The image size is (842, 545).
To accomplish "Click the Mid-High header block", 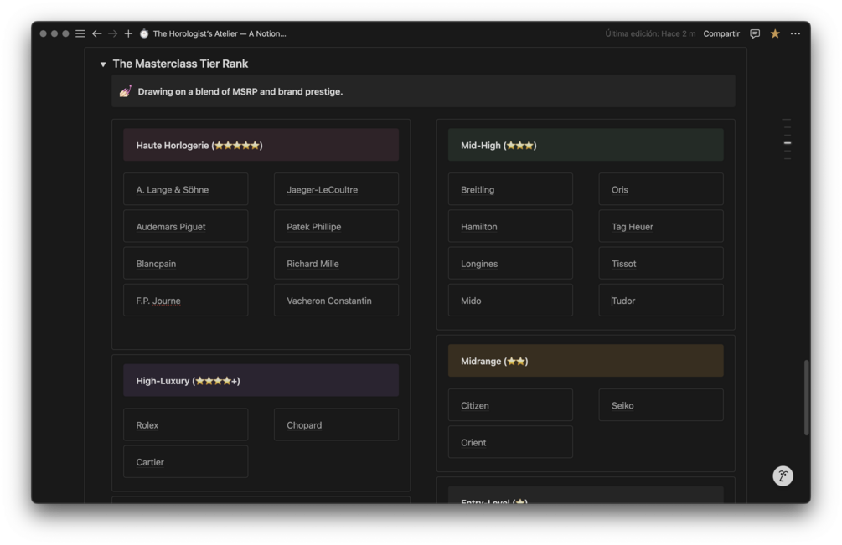I will point(586,145).
